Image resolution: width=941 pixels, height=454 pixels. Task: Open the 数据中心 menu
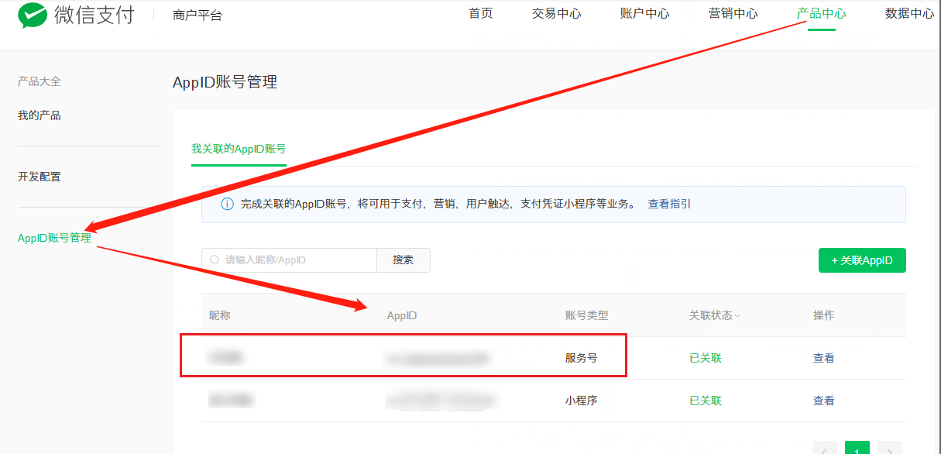click(910, 14)
